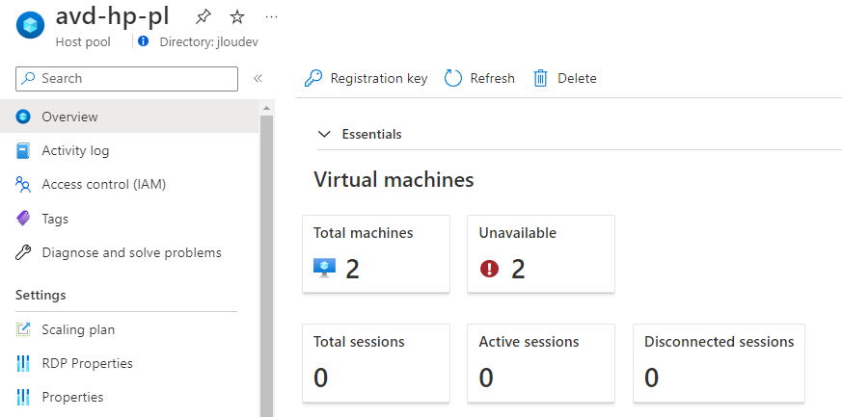Click the red Unavailable error icon

[x=489, y=269]
